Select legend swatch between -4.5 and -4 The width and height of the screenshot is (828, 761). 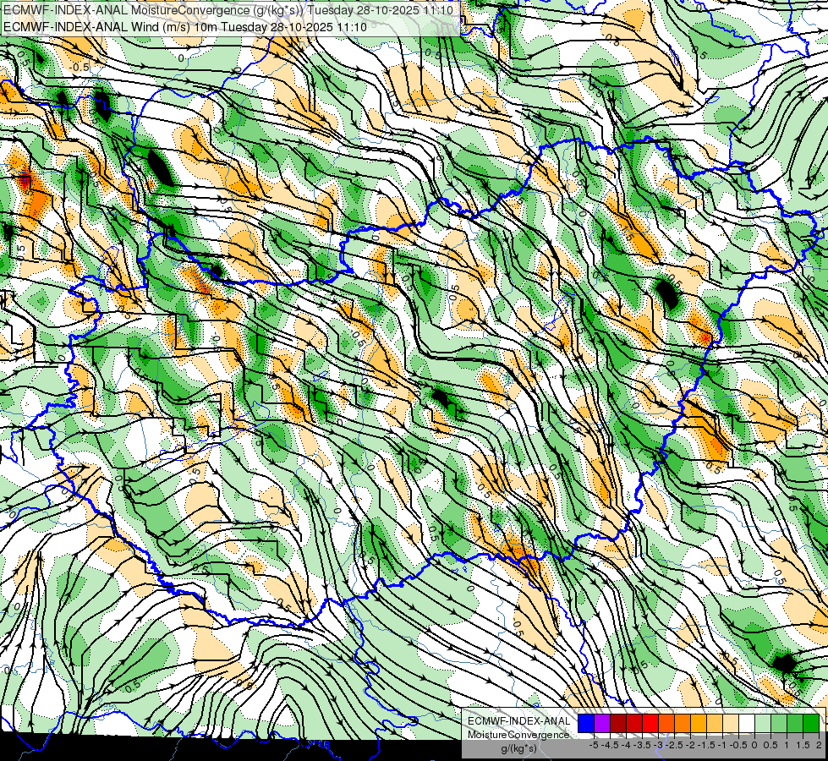(618, 724)
